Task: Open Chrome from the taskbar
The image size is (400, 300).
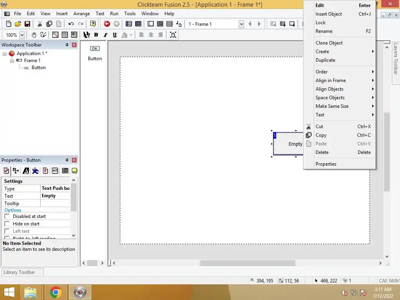Action: (x=55, y=292)
